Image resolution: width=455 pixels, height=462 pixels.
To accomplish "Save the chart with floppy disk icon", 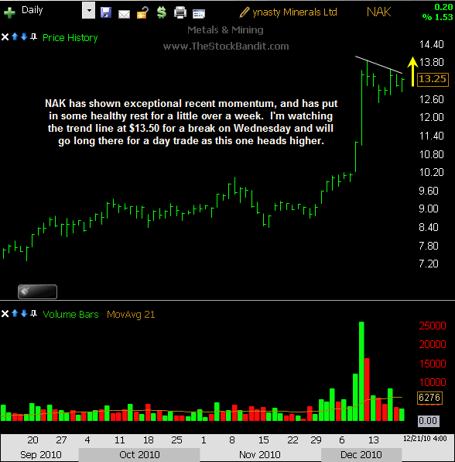I will [106, 12].
